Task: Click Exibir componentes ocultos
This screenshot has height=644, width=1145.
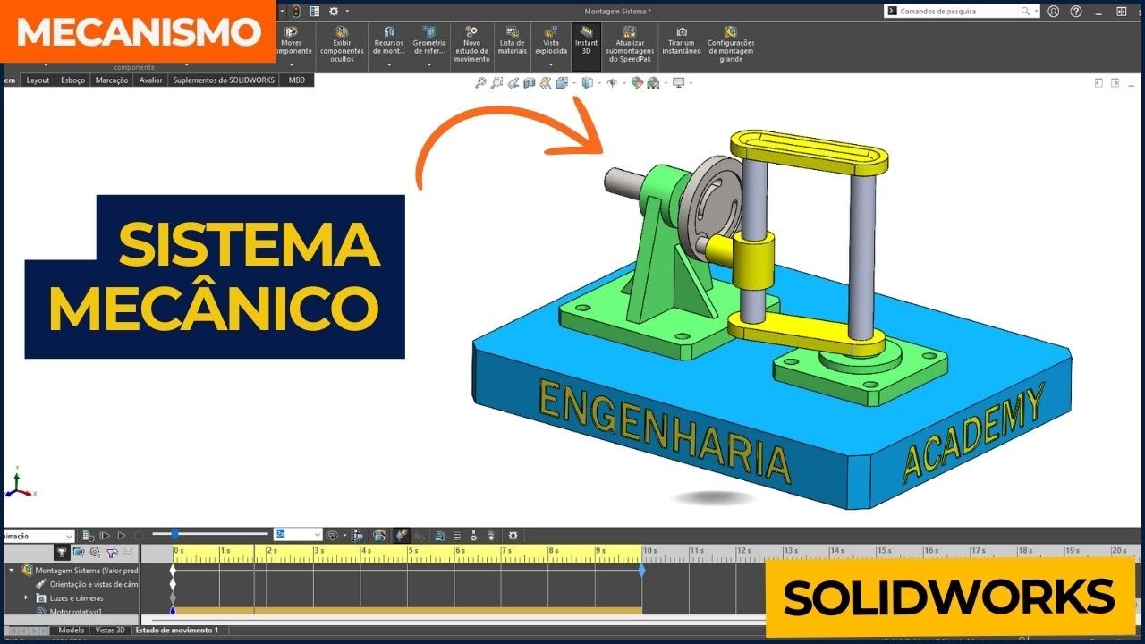Action: pos(342,45)
